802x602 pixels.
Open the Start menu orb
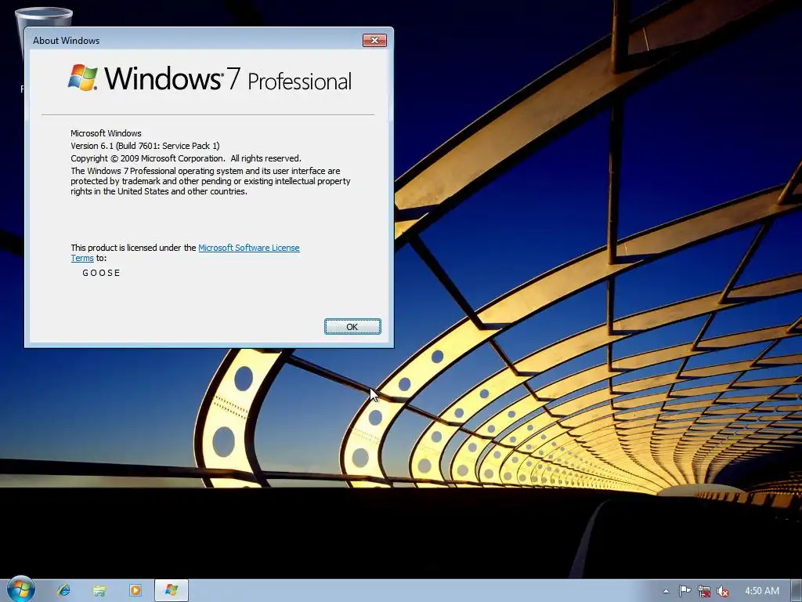(x=20, y=589)
